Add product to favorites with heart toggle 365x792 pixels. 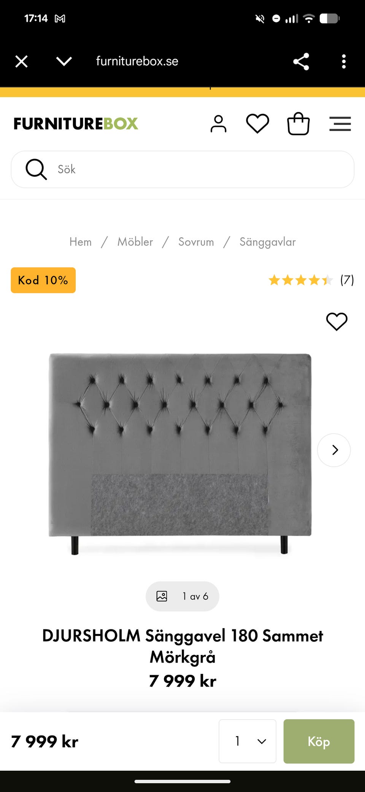tap(337, 322)
